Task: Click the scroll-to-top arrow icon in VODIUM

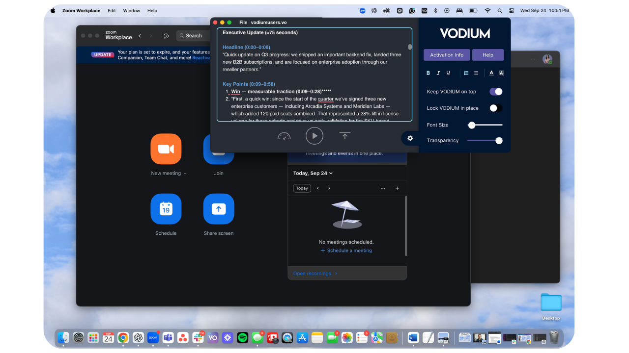Action: pyautogui.click(x=345, y=136)
